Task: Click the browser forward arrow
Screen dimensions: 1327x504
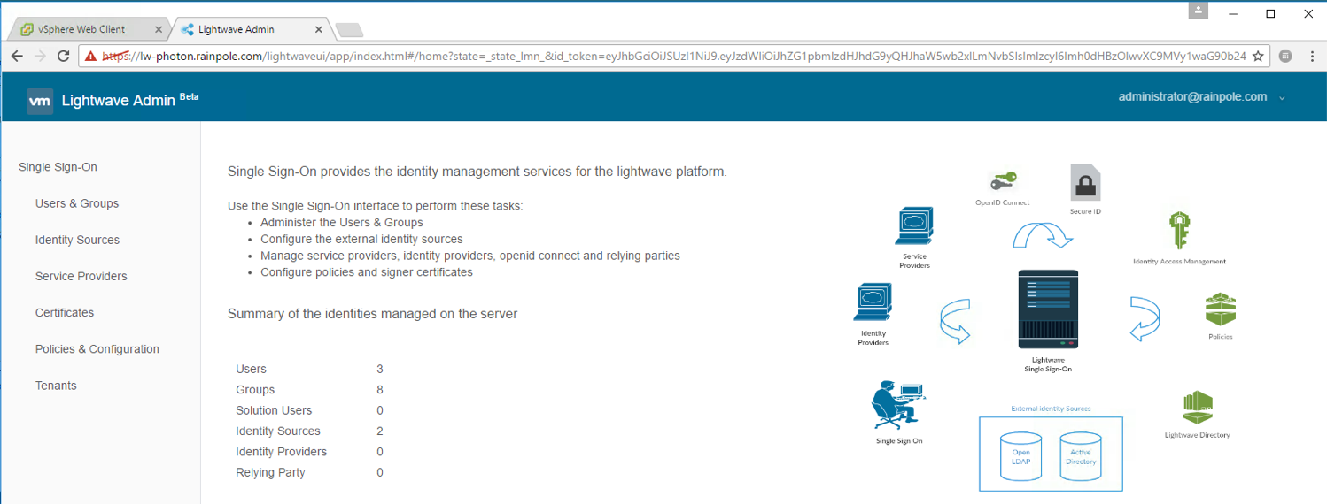Action: [x=40, y=56]
